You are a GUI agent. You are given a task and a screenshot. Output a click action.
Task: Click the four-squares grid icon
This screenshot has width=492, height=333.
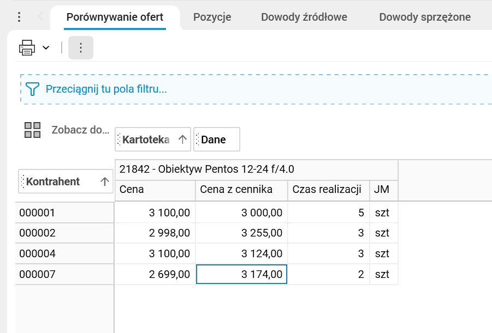(x=33, y=130)
